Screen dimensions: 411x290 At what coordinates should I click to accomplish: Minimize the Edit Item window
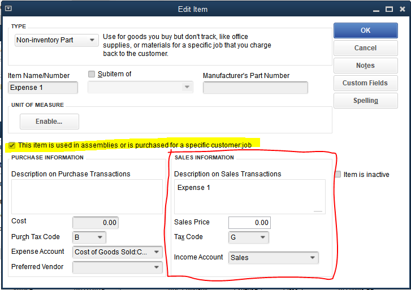point(374,9)
